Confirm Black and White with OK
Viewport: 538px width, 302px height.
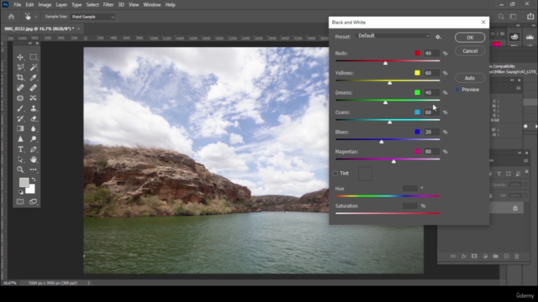(x=470, y=37)
